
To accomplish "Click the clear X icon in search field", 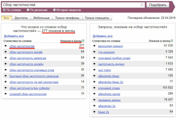I will tap(142, 5).
